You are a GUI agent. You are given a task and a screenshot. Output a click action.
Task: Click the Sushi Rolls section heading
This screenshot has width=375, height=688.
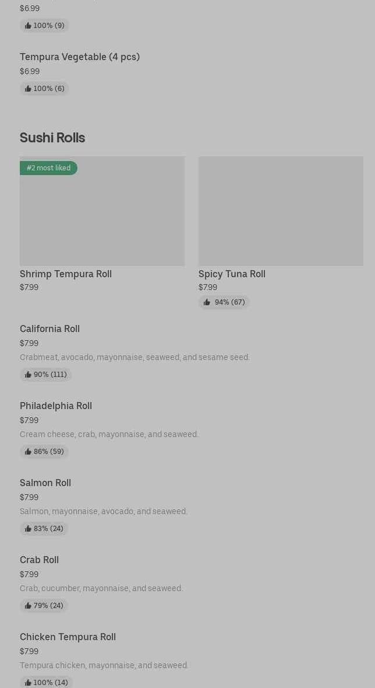(52, 138)
